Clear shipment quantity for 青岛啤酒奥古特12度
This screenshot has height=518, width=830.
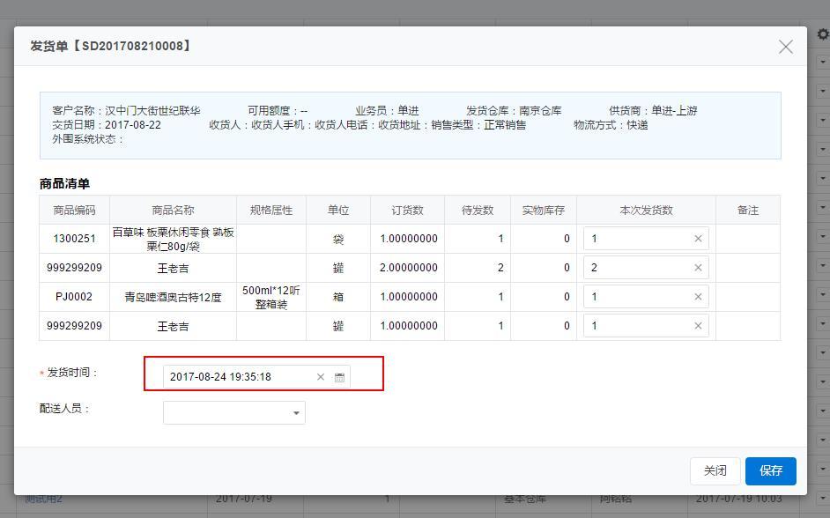click(698, 297)
